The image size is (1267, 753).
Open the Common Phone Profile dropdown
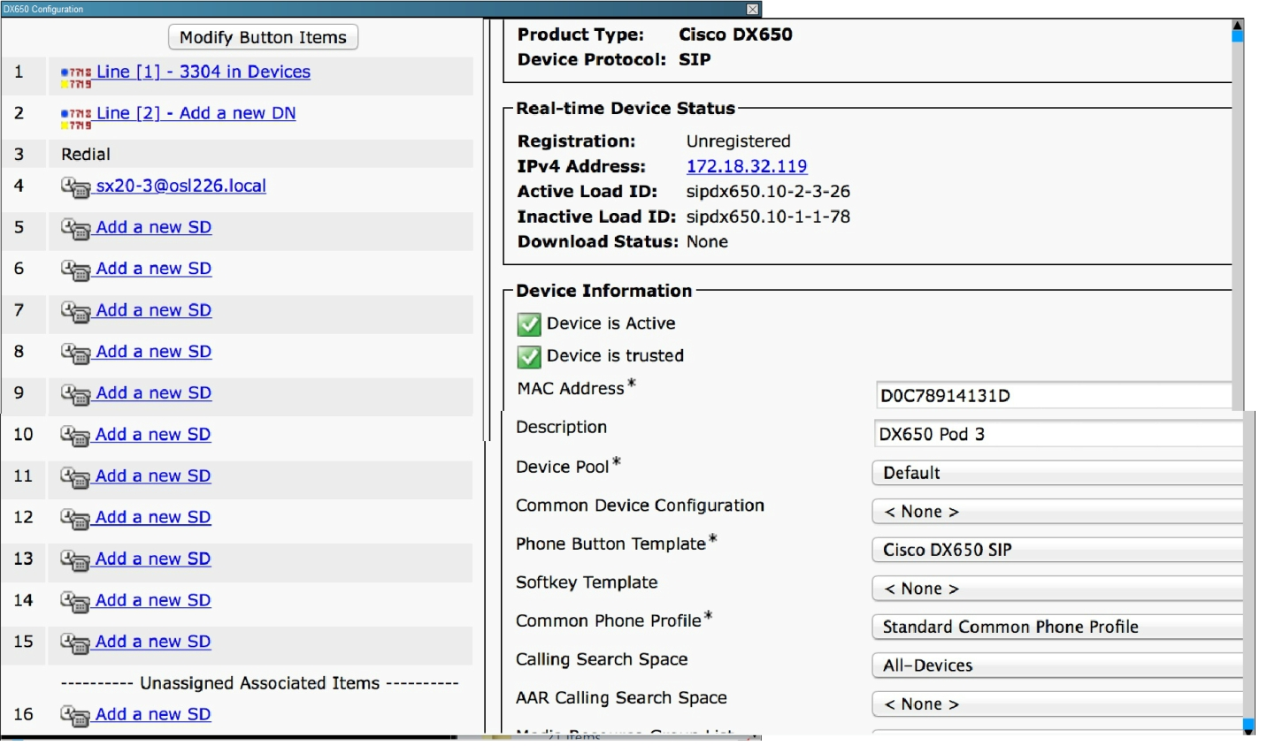click(x=1057, y=627)
